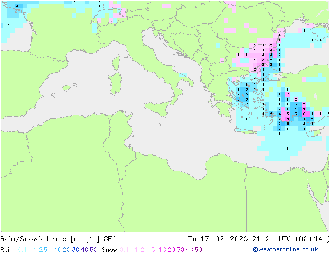Click the island of Sardinia on map
329x254 pixels.
115,84
